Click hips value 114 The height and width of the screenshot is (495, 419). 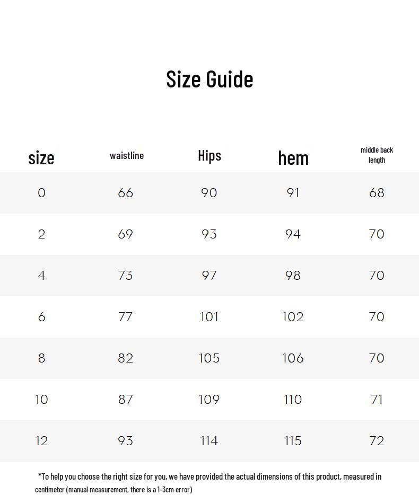209,441
